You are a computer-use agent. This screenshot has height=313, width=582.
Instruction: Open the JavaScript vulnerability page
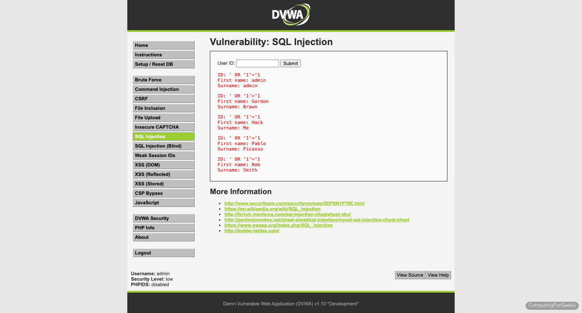164,202
